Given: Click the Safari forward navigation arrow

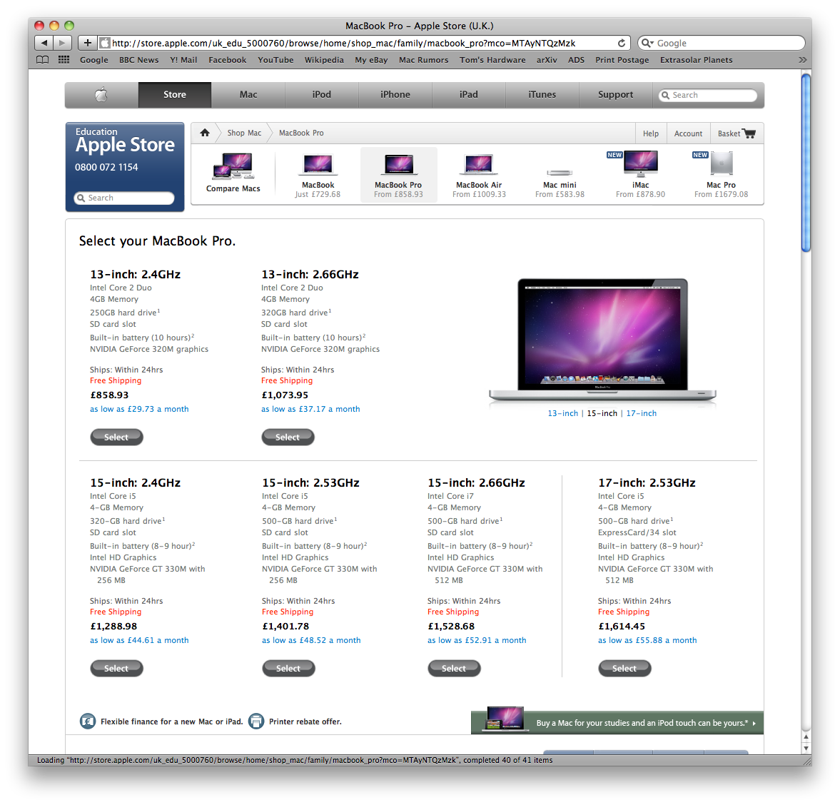Looking at the screenshot, I should [62, 43].
